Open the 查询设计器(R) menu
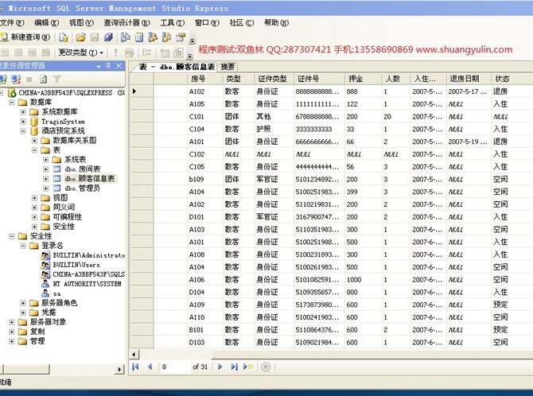This screenshot has height=396, width=533. tap(126, 23)
